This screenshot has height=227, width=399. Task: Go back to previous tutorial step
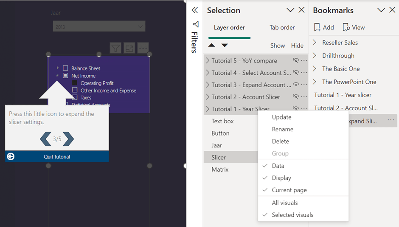point(46,139)
